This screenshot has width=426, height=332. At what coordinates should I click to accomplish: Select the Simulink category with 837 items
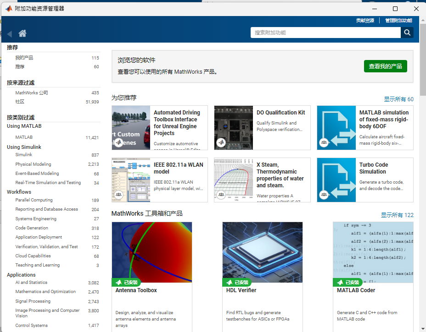23,154
